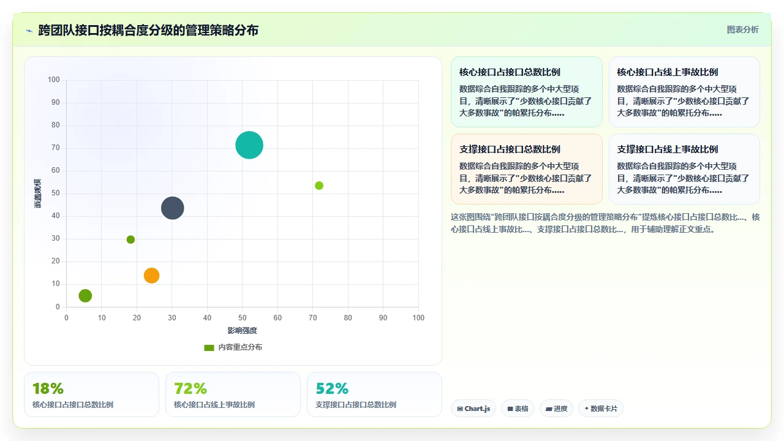Open the 核心接口占线上事故比例 card

point(684,92)
